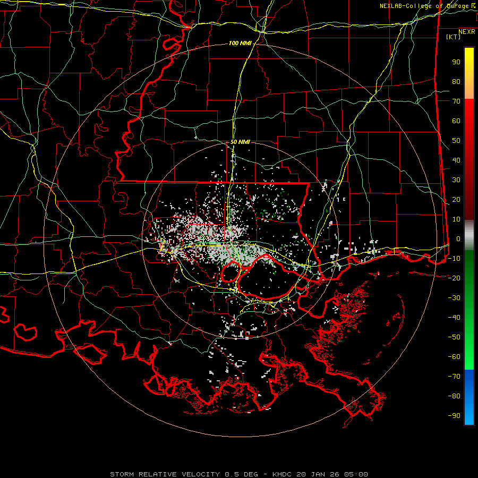Viewport: 478px width, 478px height.
Task: Click the positive "70" value on the velocity scale
Action: [456, 101]
